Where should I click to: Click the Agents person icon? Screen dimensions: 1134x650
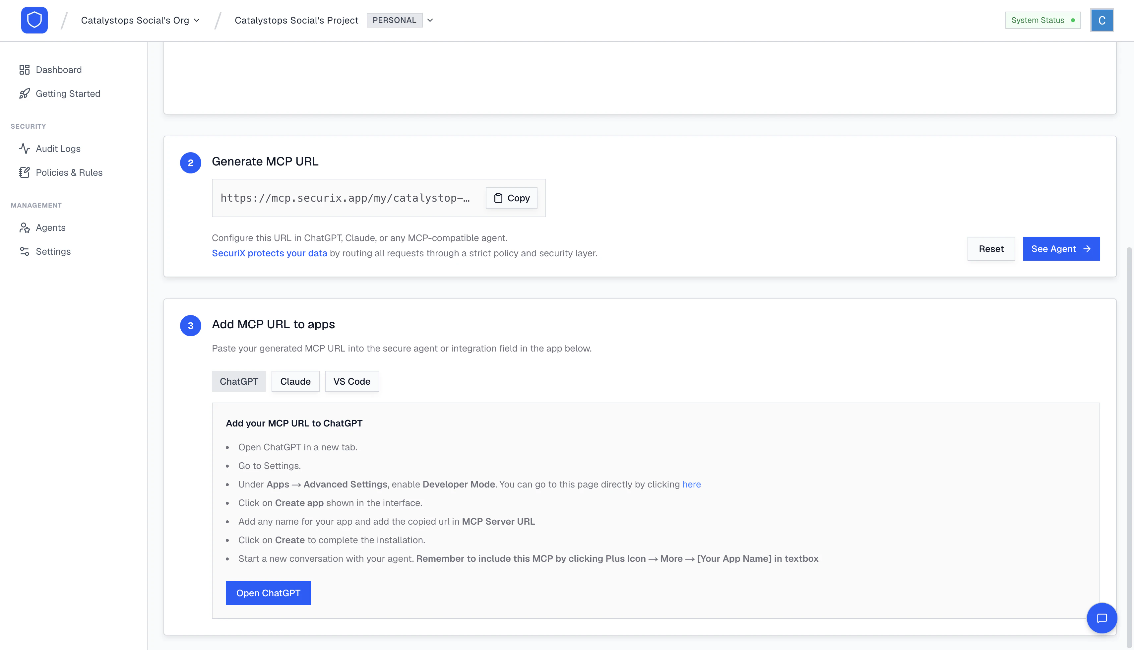25,227
